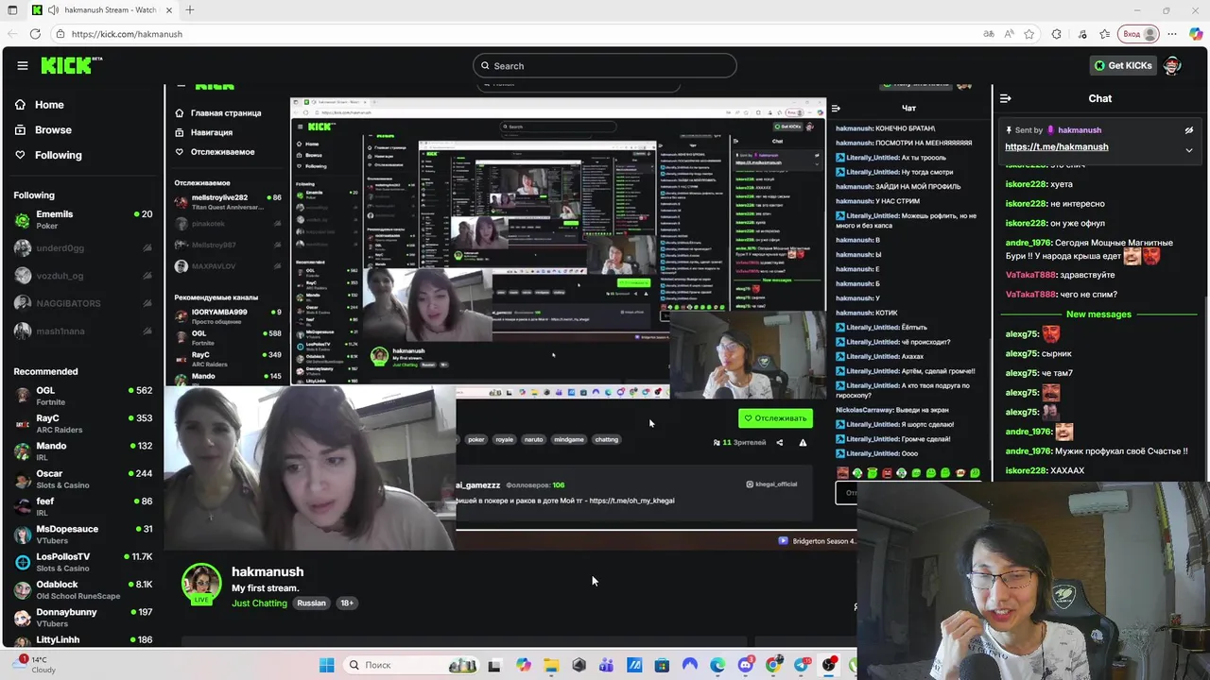Click VaTakaT888 username saying здравствуйте
The width and height of the screenshot is (1210, 680).
tap(1030, 275)
